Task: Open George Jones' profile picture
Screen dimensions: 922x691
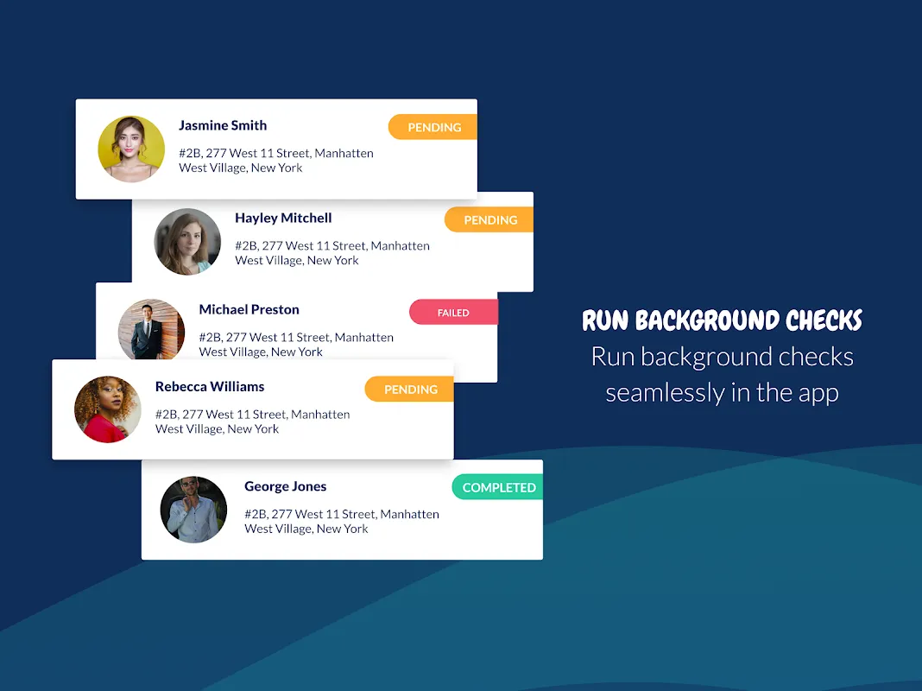Action: click(193, 510)
